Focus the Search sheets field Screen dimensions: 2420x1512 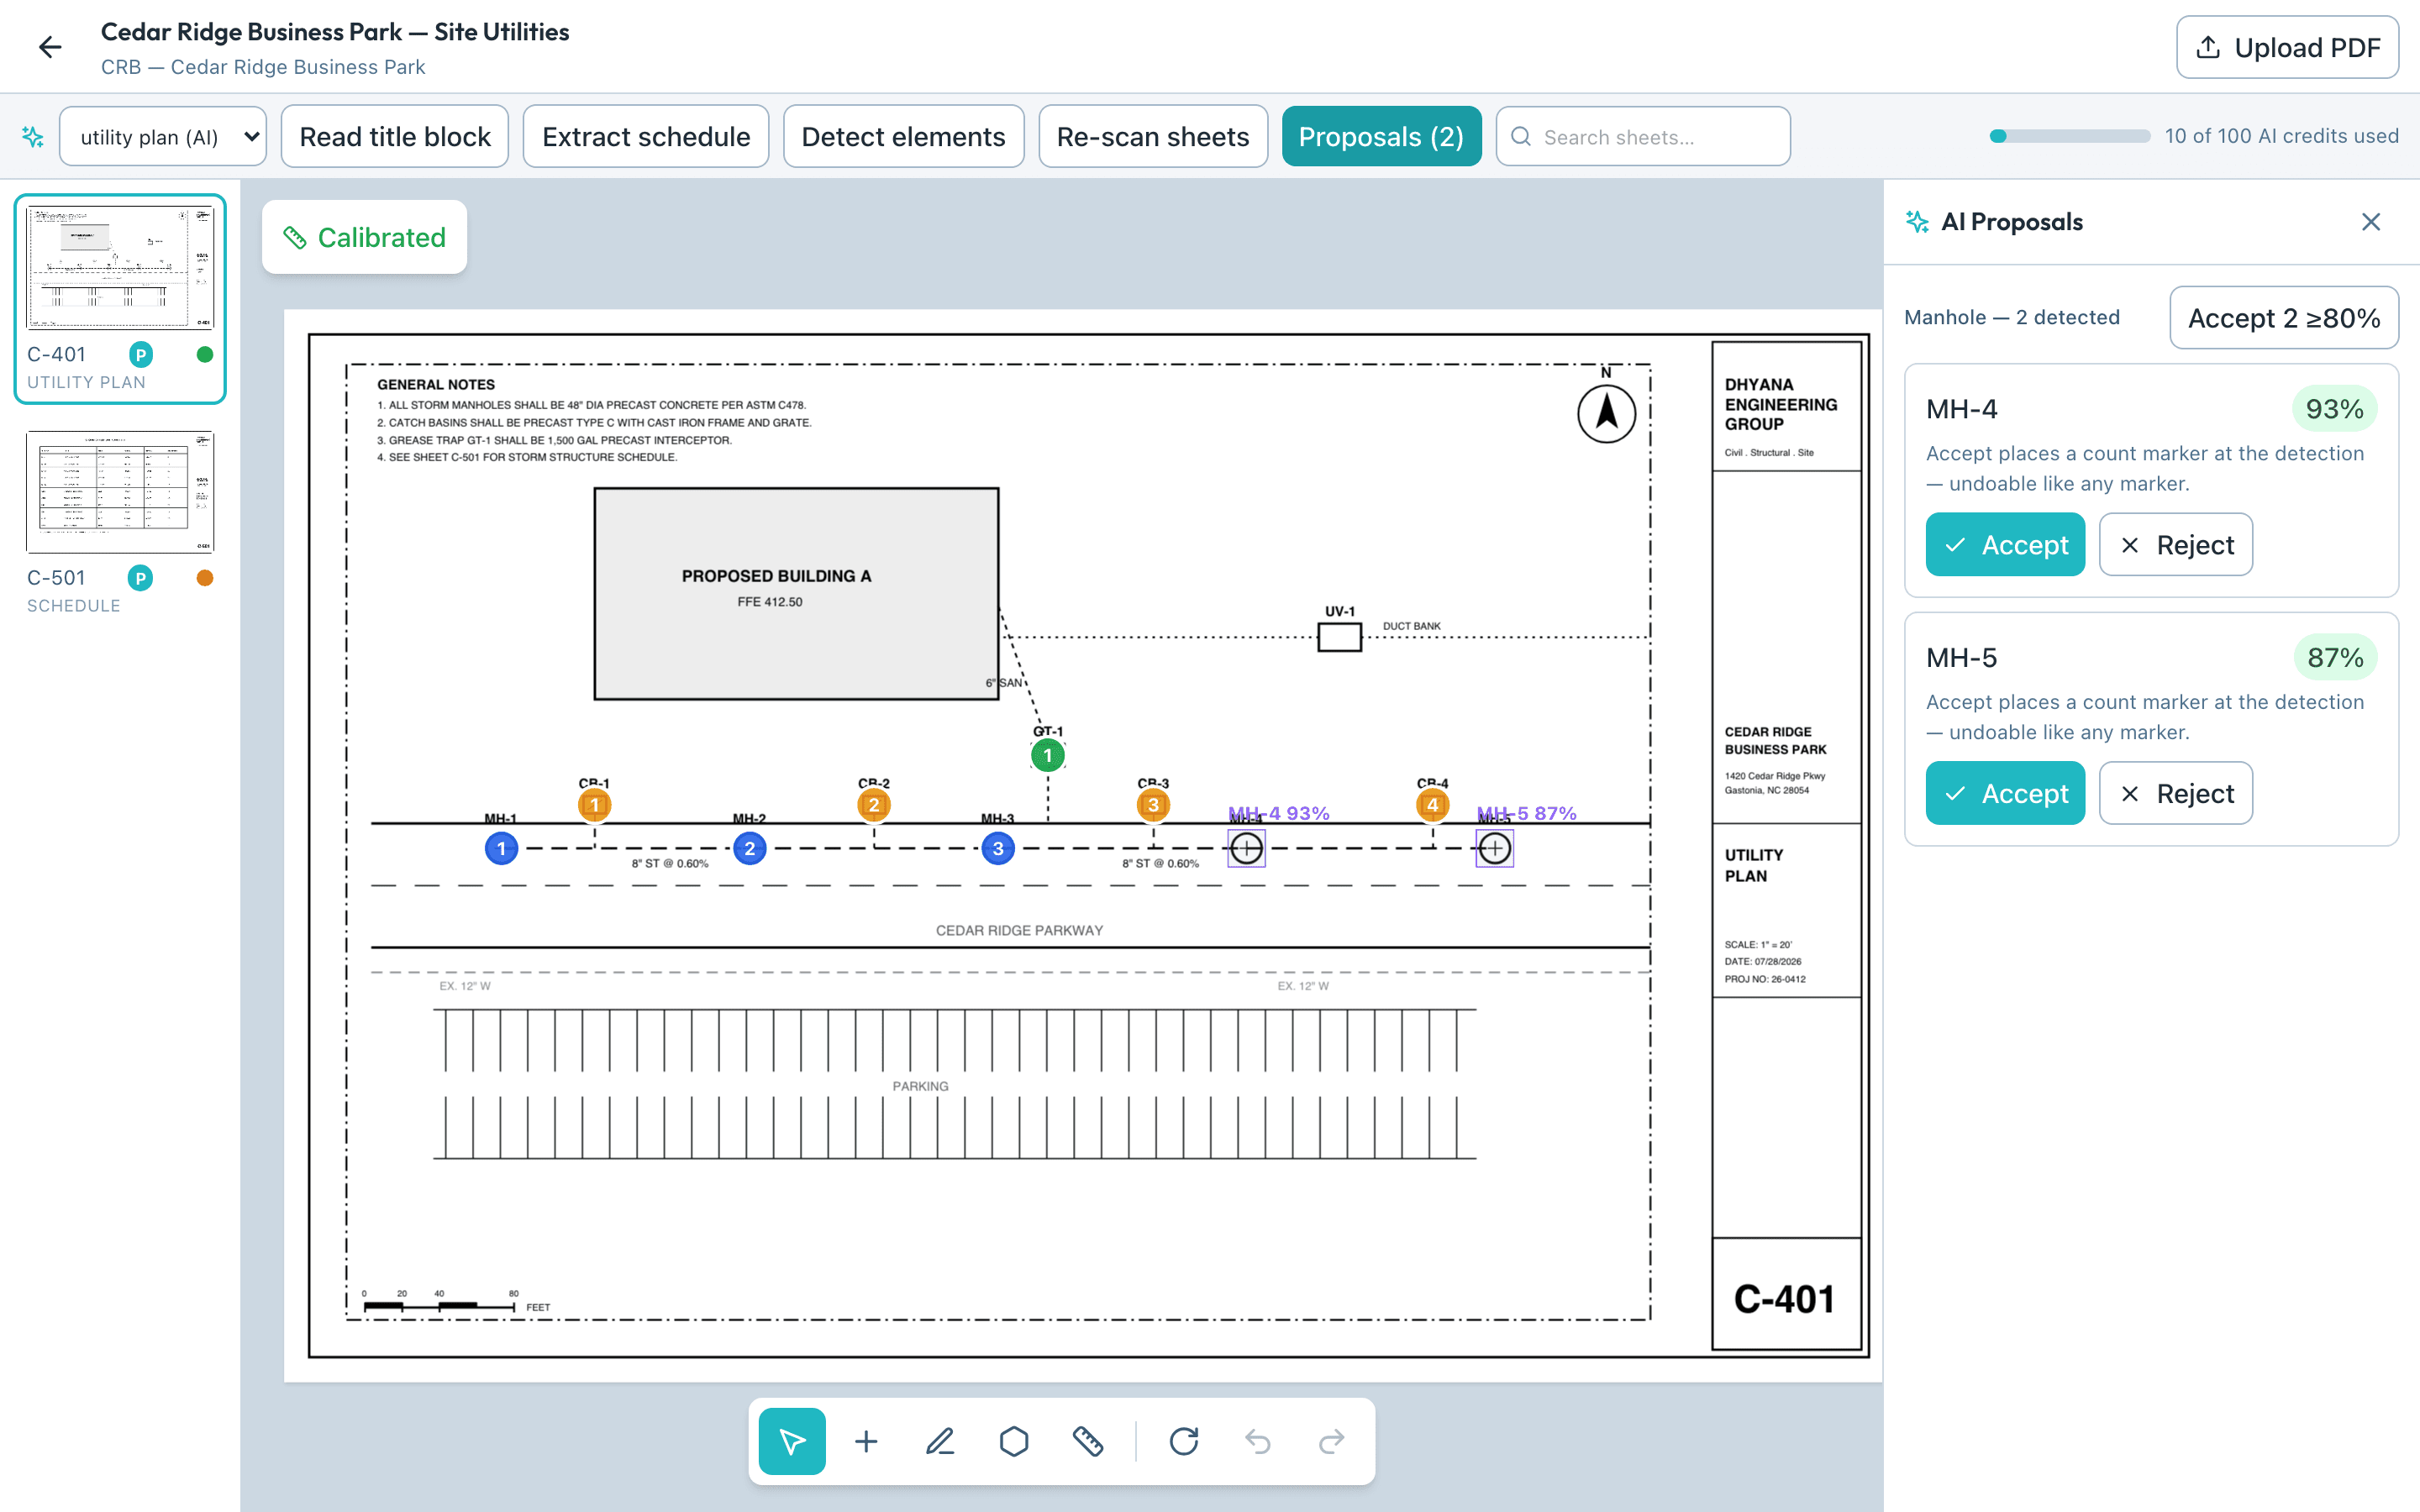[x=1643, y=137]
